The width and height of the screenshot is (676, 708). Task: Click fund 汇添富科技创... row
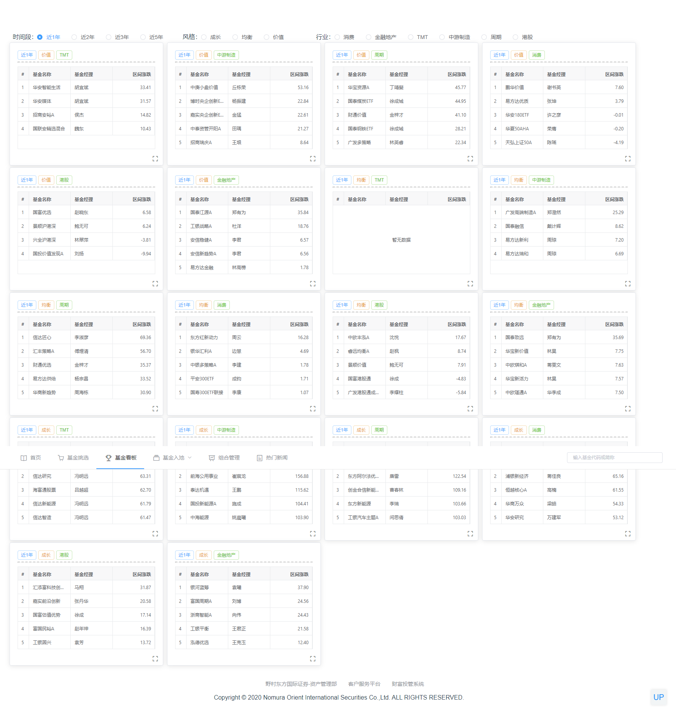point(86,588)
